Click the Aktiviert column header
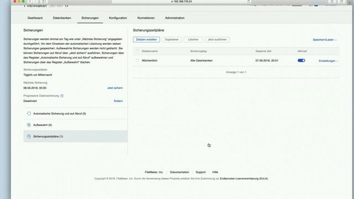The width and height of the screenshot is (354, 199). pos(303,51)
